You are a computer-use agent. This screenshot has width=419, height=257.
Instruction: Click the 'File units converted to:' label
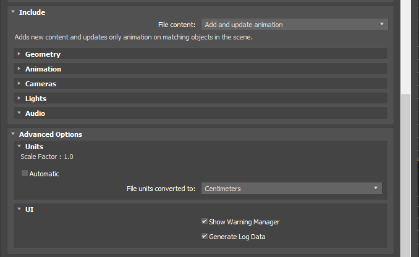161,189
